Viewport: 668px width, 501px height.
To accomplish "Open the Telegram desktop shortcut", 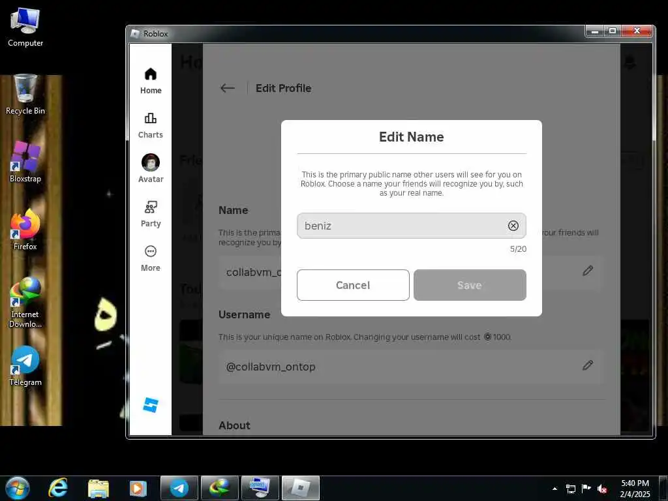I will [25, 366].
